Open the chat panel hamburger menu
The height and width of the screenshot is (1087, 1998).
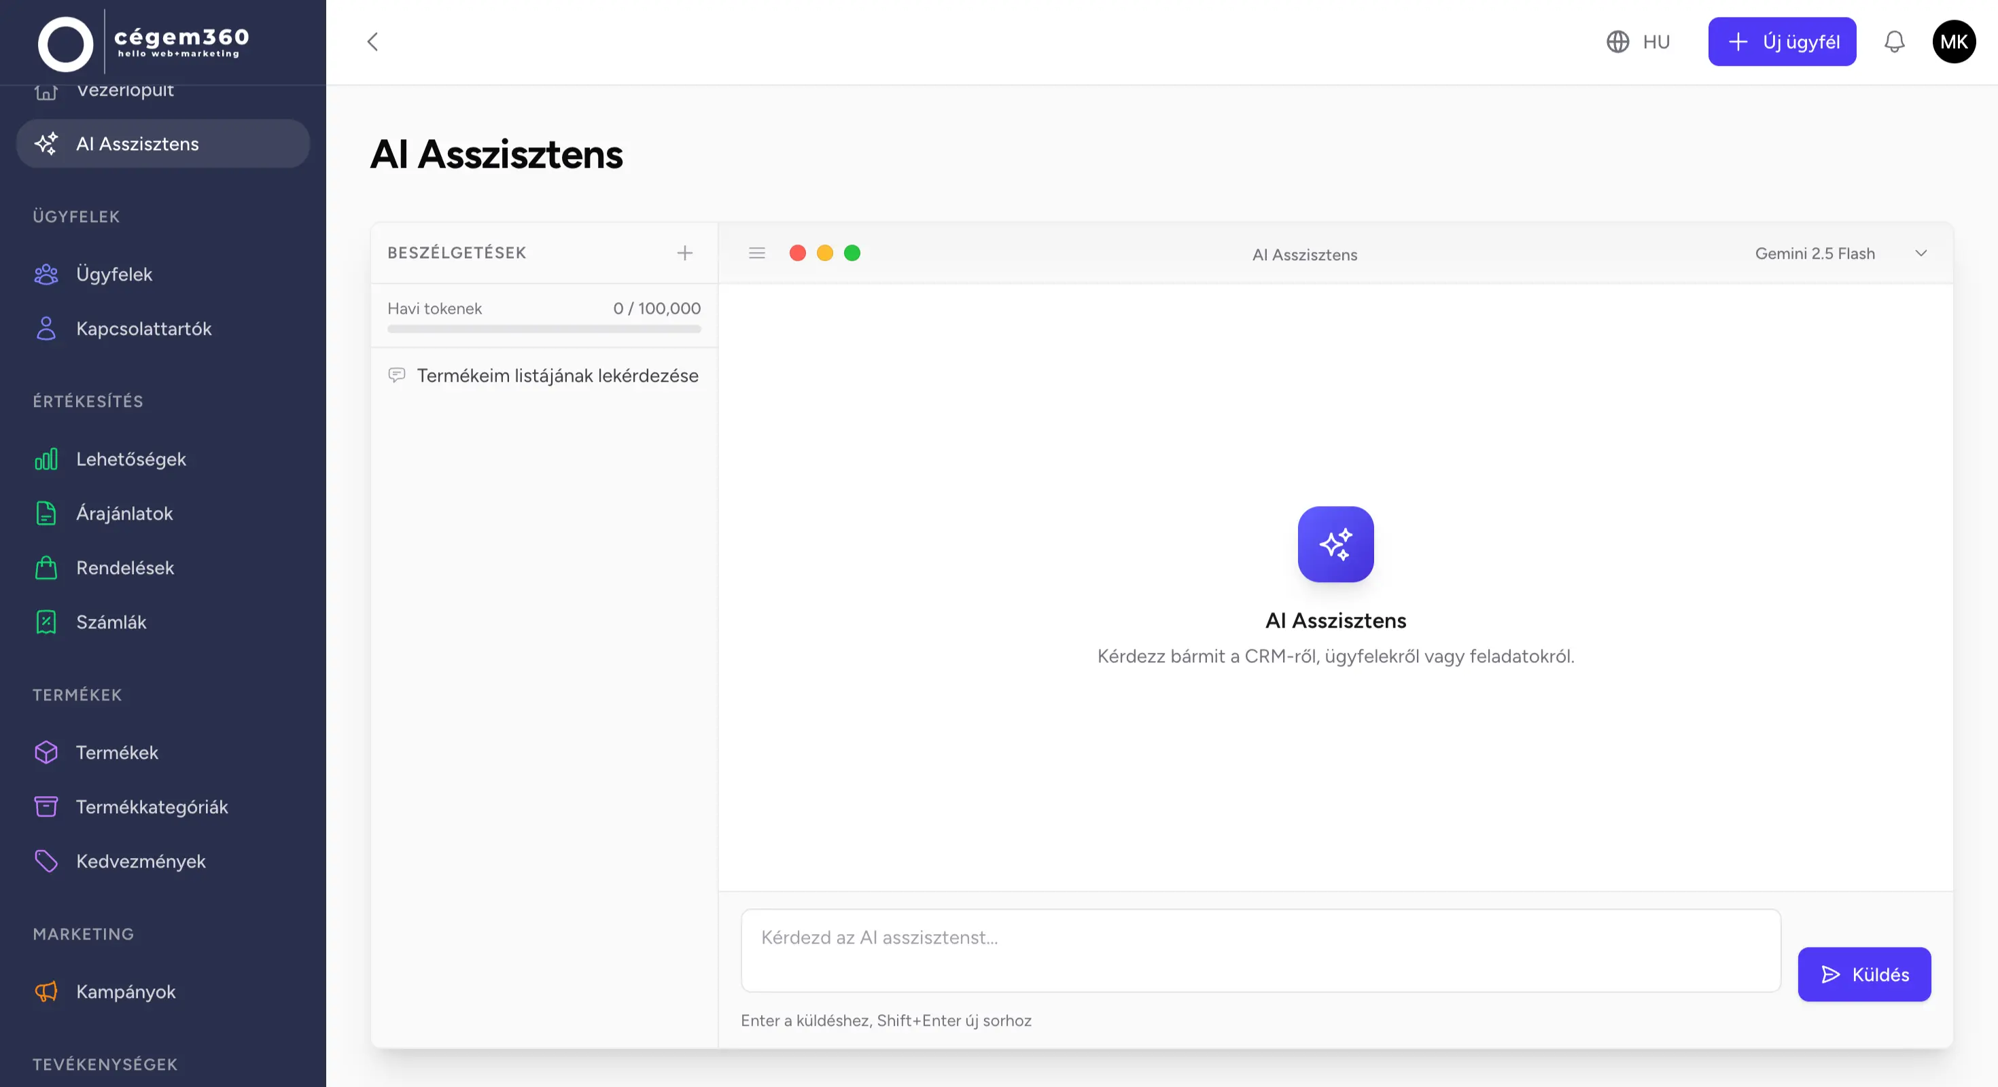pyautogui.click(x=756, y=253)
